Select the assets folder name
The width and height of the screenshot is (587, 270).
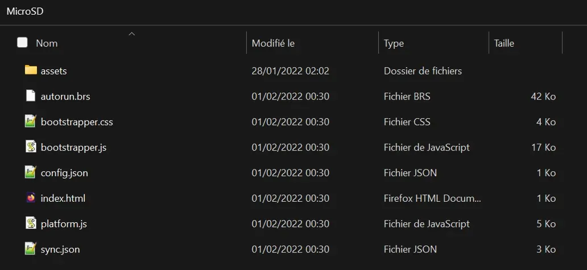54,71
